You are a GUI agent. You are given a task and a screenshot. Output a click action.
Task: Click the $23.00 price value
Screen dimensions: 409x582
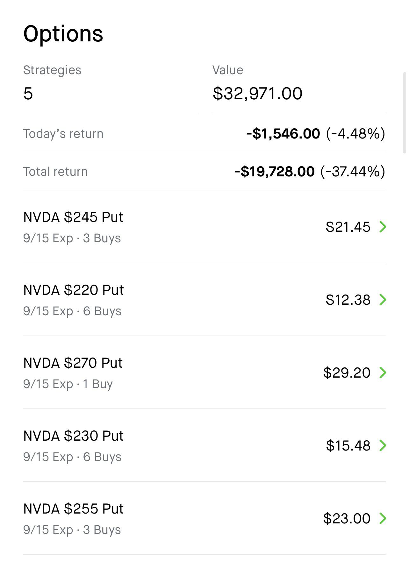click(x=347, y=519)
